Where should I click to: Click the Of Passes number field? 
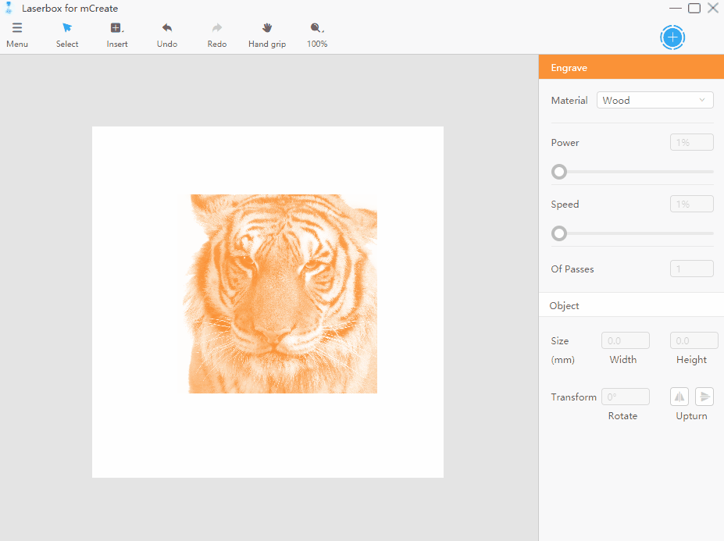pyautogui.click(x=692, y=269)
